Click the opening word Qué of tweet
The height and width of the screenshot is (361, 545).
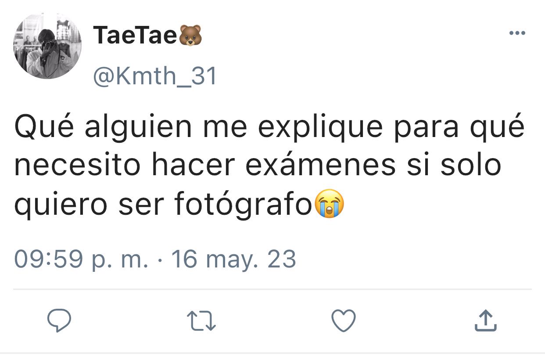45,126
